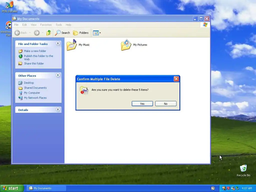
Task: Open the Help menu
Action: [68, 25]
